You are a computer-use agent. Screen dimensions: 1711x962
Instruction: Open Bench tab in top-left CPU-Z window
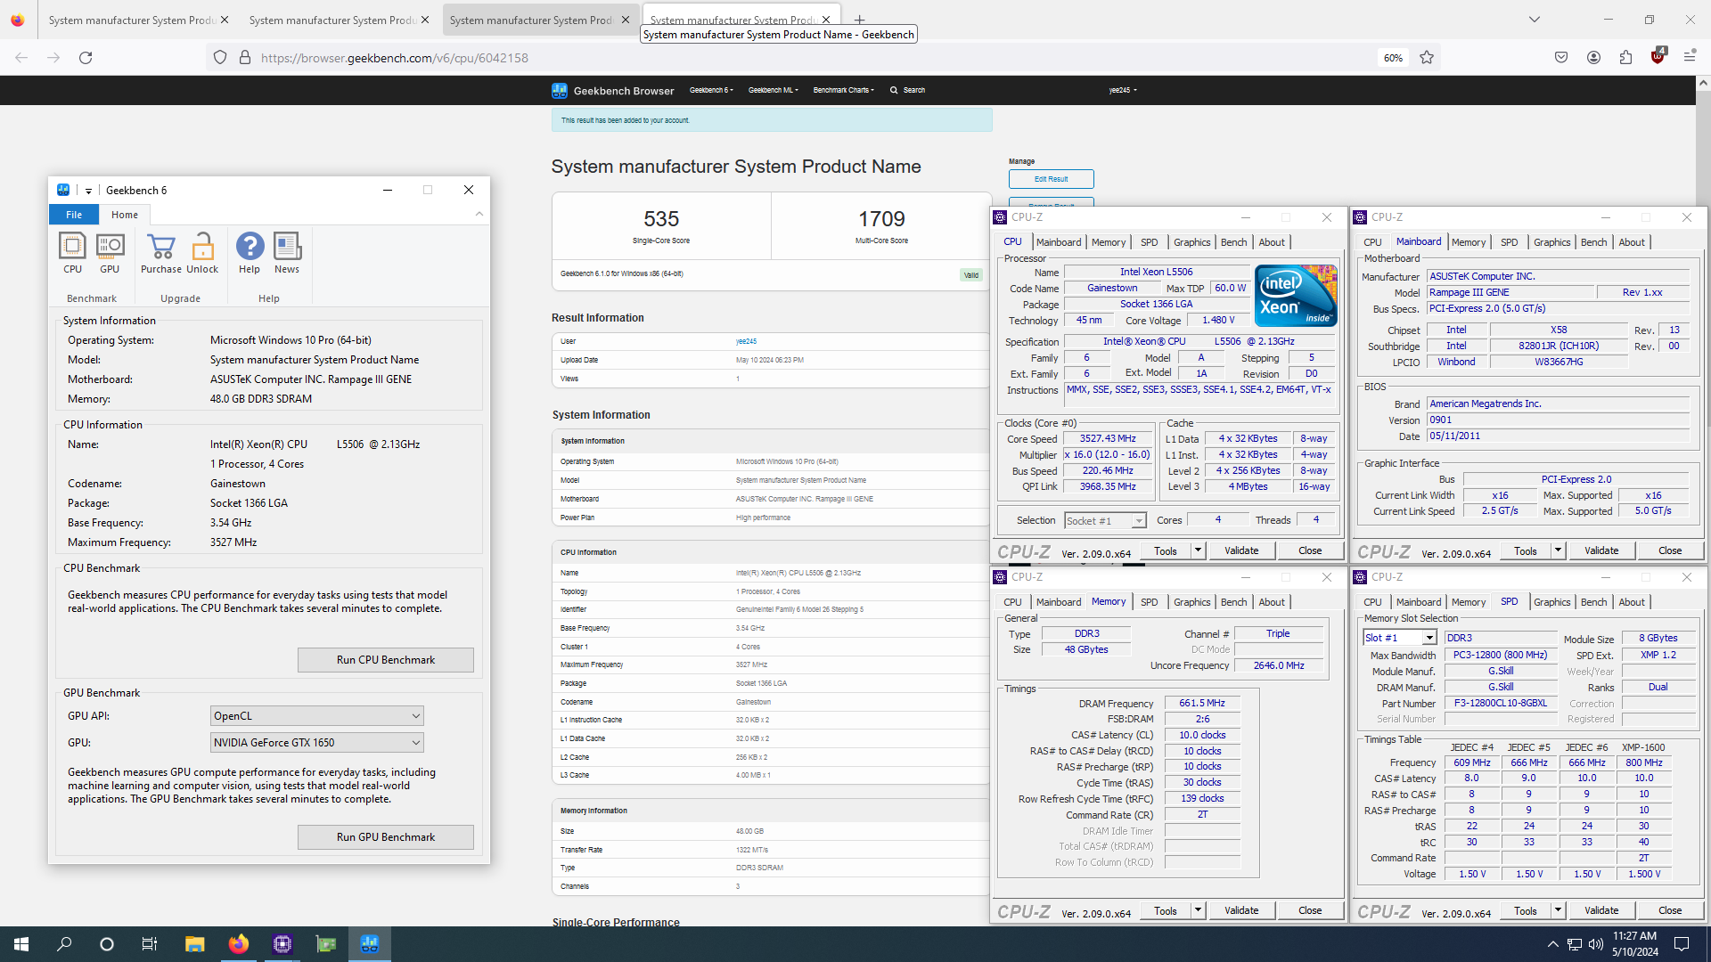pos(1233,242)
